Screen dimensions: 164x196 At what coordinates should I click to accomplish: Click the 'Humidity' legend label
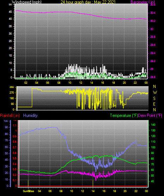[30, 115]
